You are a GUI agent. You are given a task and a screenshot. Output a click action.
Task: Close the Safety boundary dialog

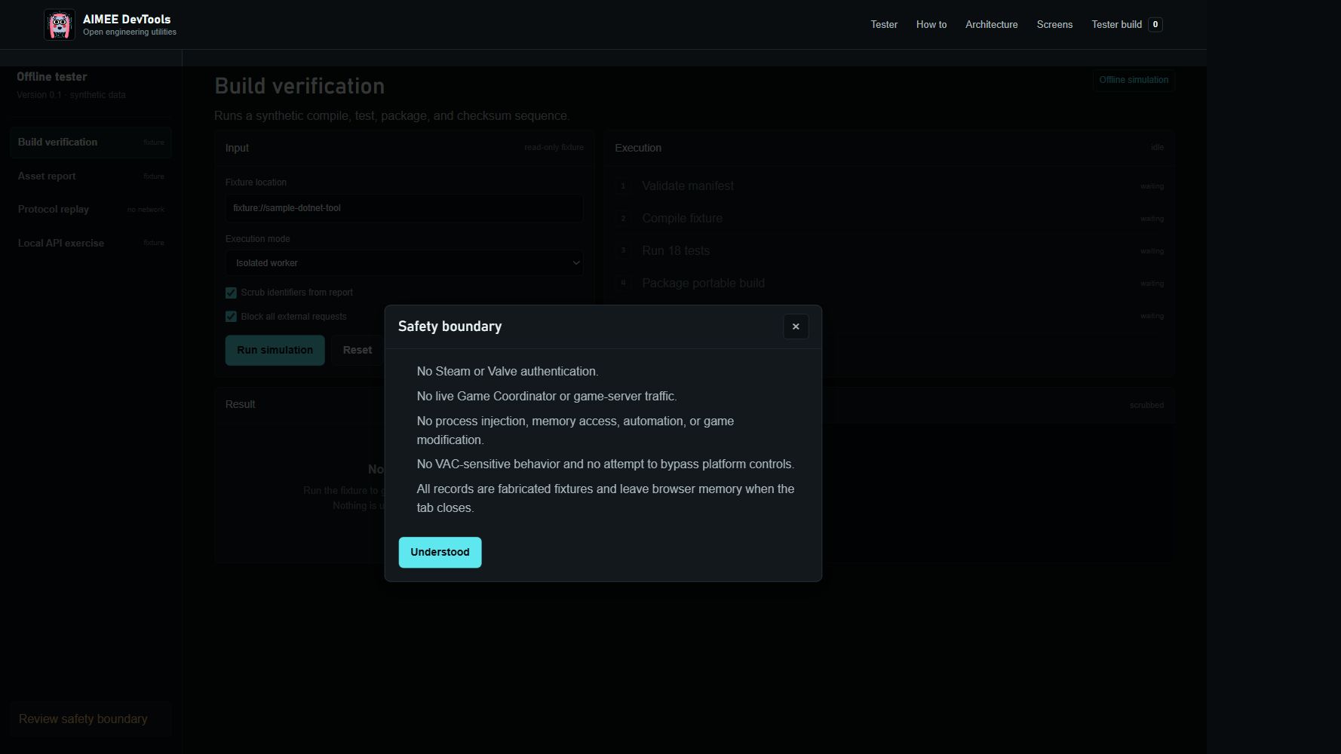pyautogui.click(x=796, y=326)
